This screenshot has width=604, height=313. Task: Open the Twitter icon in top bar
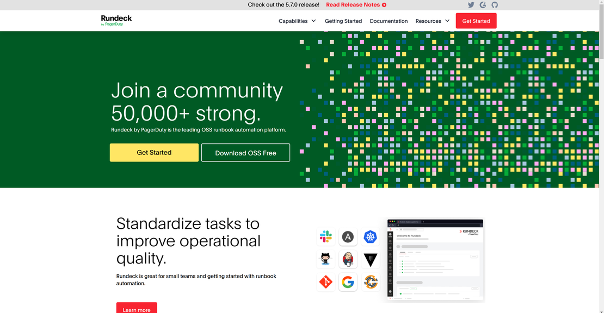pyautogui.click(x=471, y=4)
